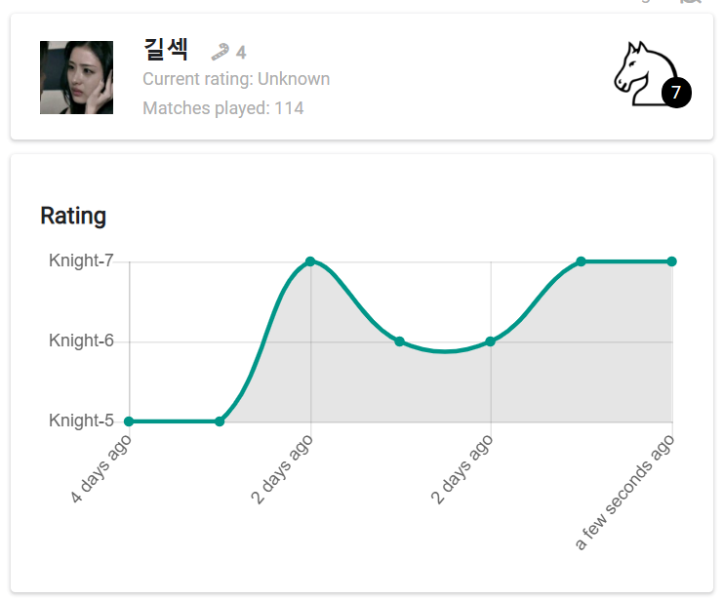Click the player's profile avatar photo
Image resolution: width=723 pixels, height=601 pixels.
[x=76, y=77]
